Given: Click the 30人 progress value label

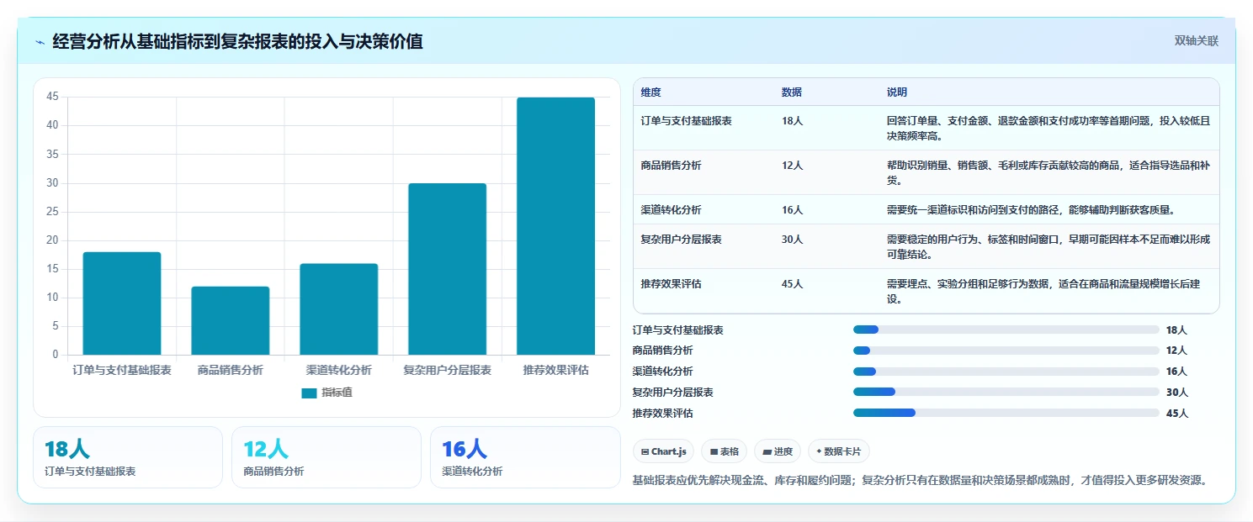Looking at the screenshot, I should coord(1177,393).
